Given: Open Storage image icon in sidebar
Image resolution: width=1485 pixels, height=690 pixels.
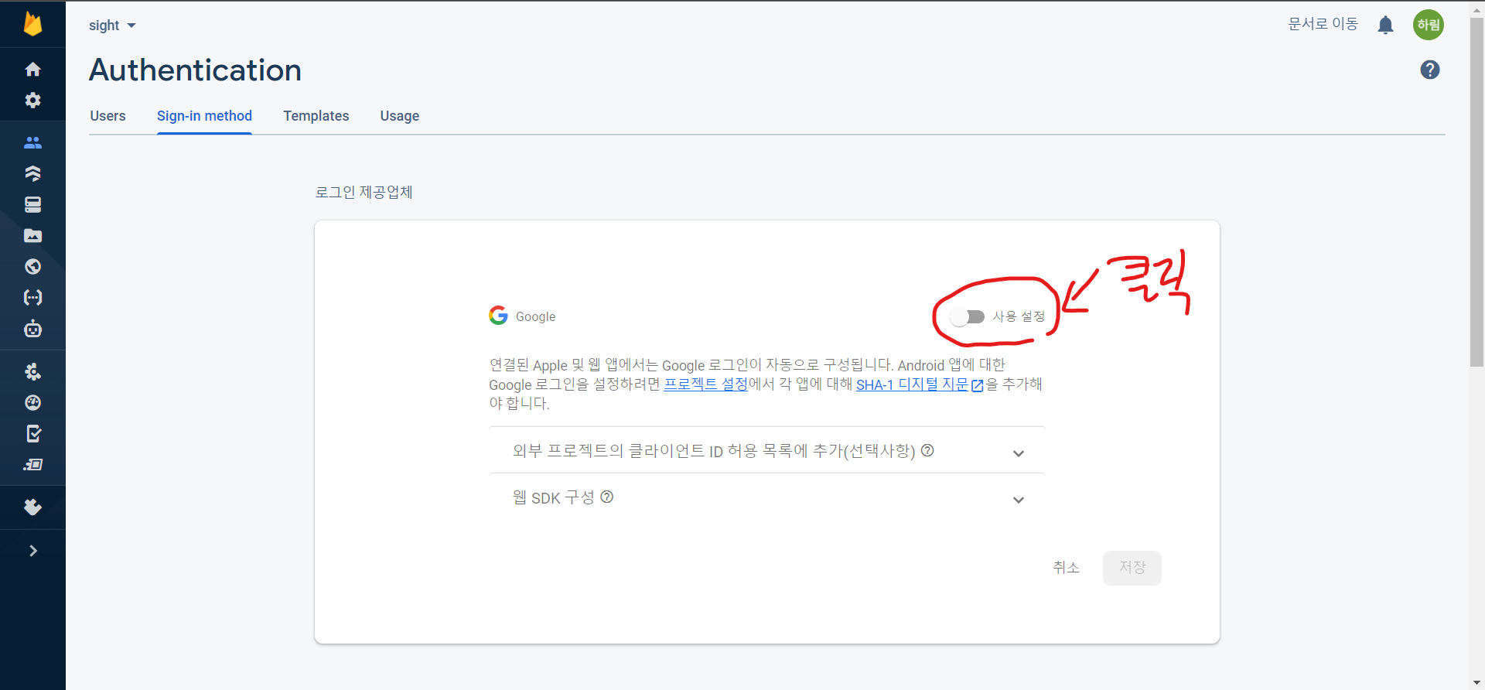Looking at the screenshot, I should [x=32, y=235].
